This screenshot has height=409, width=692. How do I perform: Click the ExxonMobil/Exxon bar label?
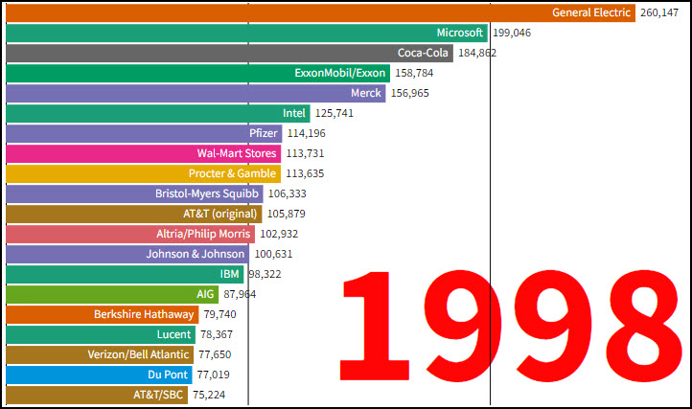pos(340,73)
